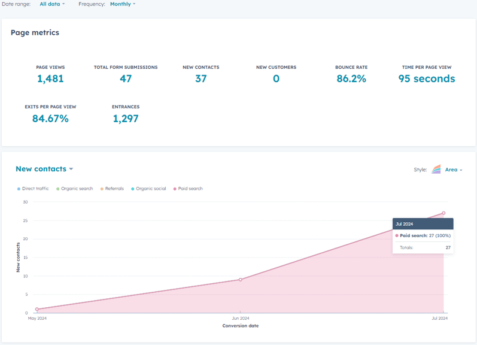Expand the Monthly frequency dropdown

point(123,4)
